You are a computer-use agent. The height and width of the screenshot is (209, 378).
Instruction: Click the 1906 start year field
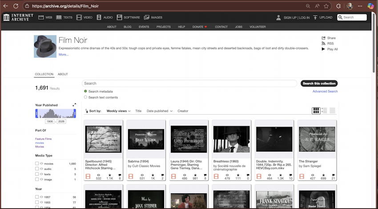point(50,121)
